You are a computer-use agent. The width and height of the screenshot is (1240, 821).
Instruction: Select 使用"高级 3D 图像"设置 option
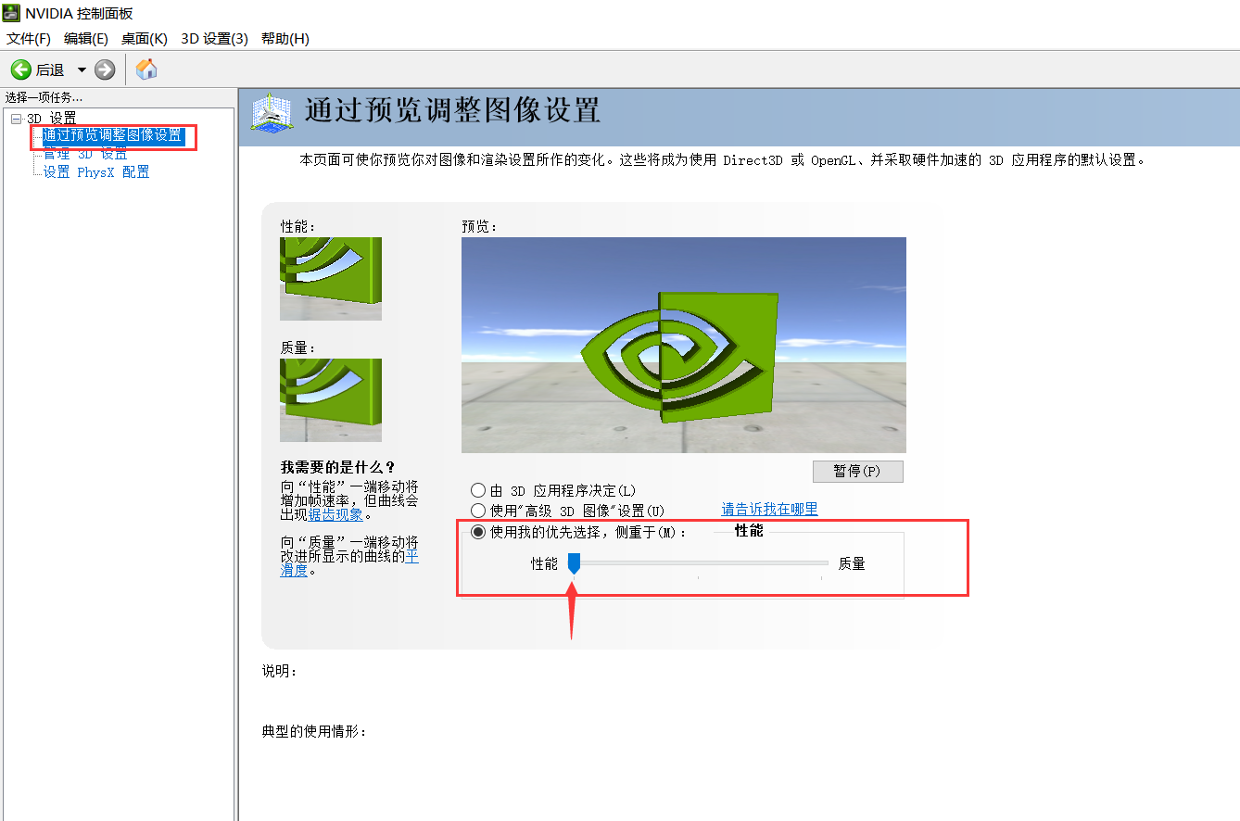coord(478,510)
